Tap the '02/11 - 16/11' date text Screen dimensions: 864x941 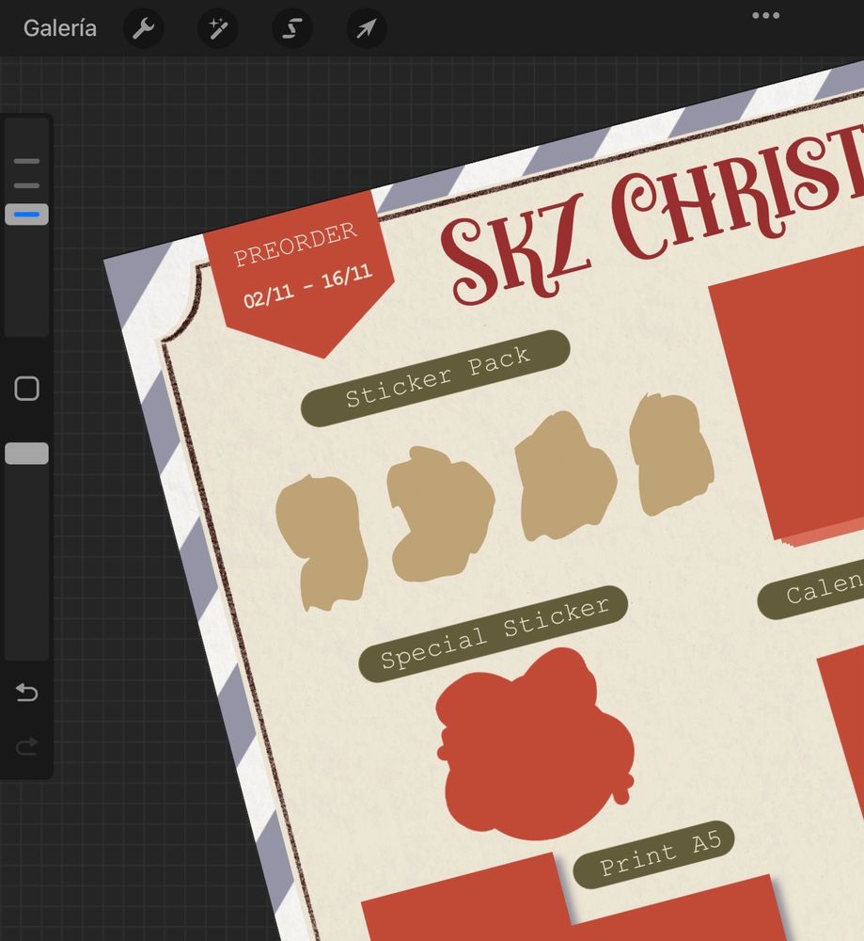(x=307, y=286)
